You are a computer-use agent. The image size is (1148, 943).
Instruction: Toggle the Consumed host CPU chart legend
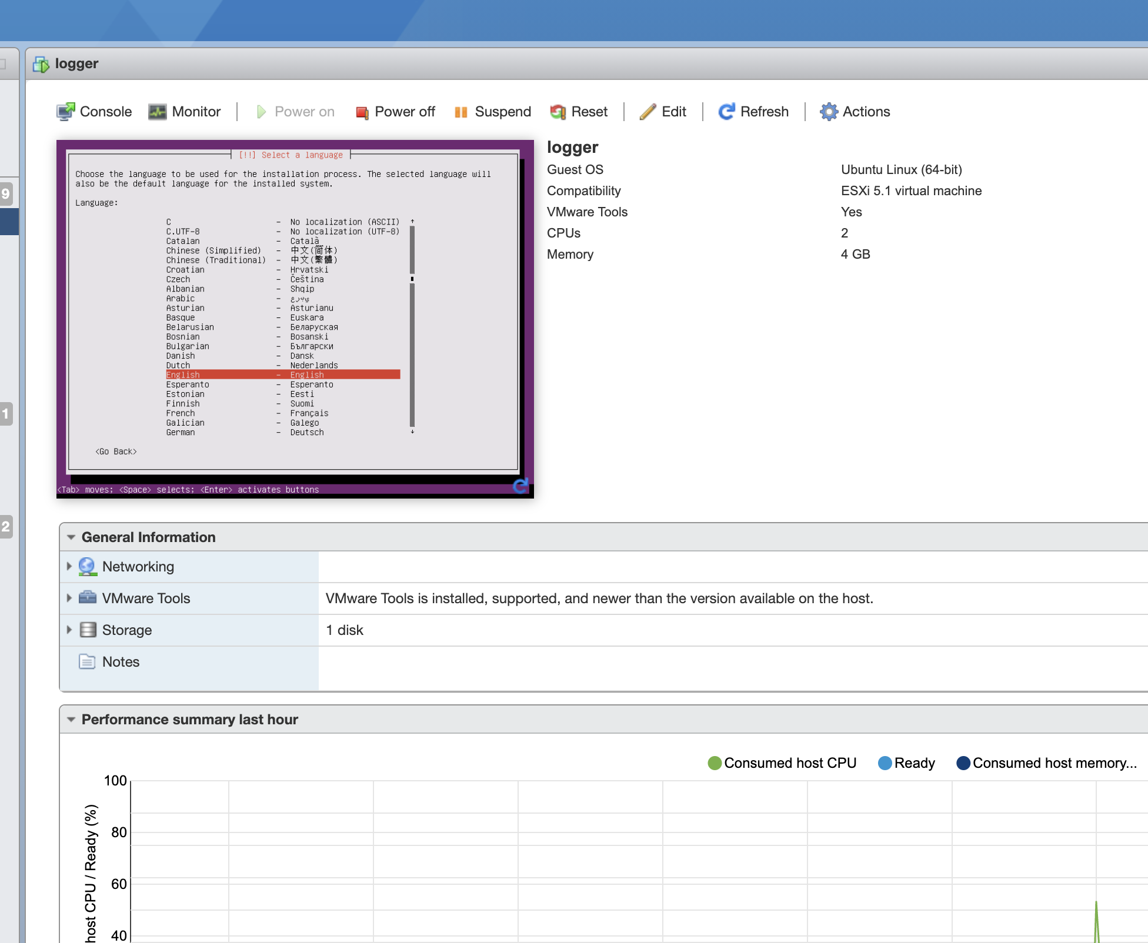click(782, 763)
